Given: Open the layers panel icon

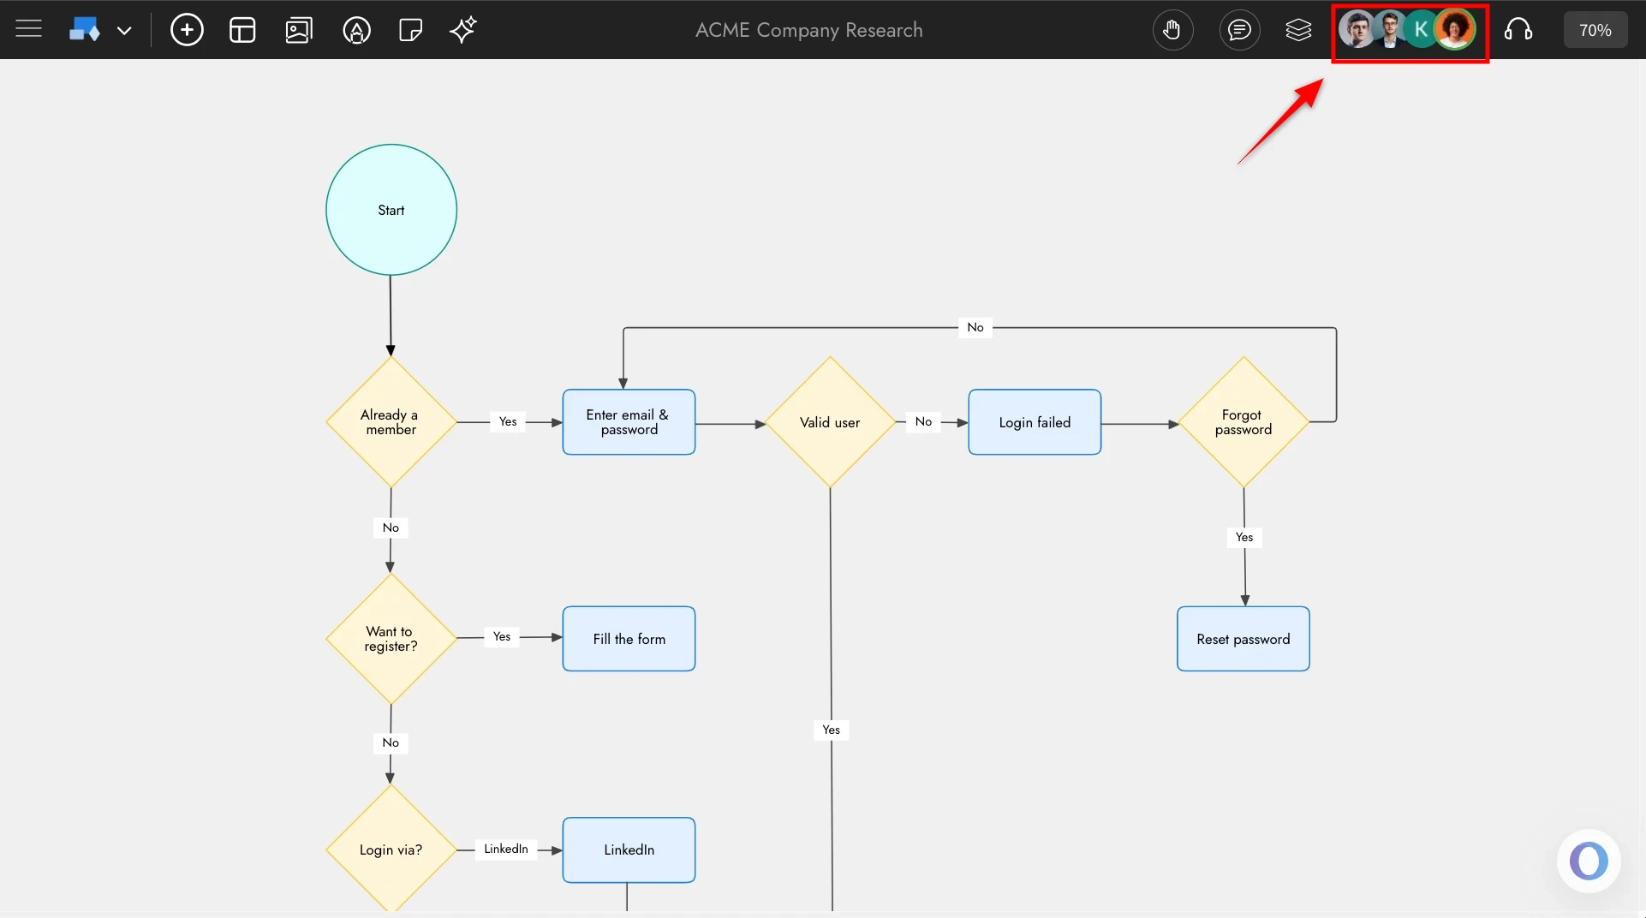Looking at the screenshot, I should (x=1298, y=29).
